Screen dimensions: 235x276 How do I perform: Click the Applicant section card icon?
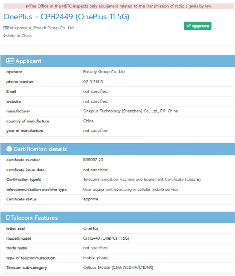(x=10, y=61)
